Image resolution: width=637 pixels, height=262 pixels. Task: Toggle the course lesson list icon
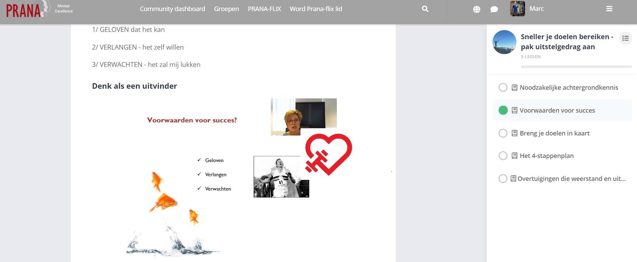coord(625,38)
